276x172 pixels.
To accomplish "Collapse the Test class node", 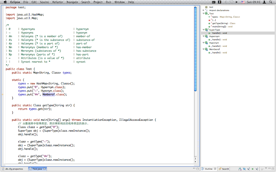I will click(x=204, y=13).
